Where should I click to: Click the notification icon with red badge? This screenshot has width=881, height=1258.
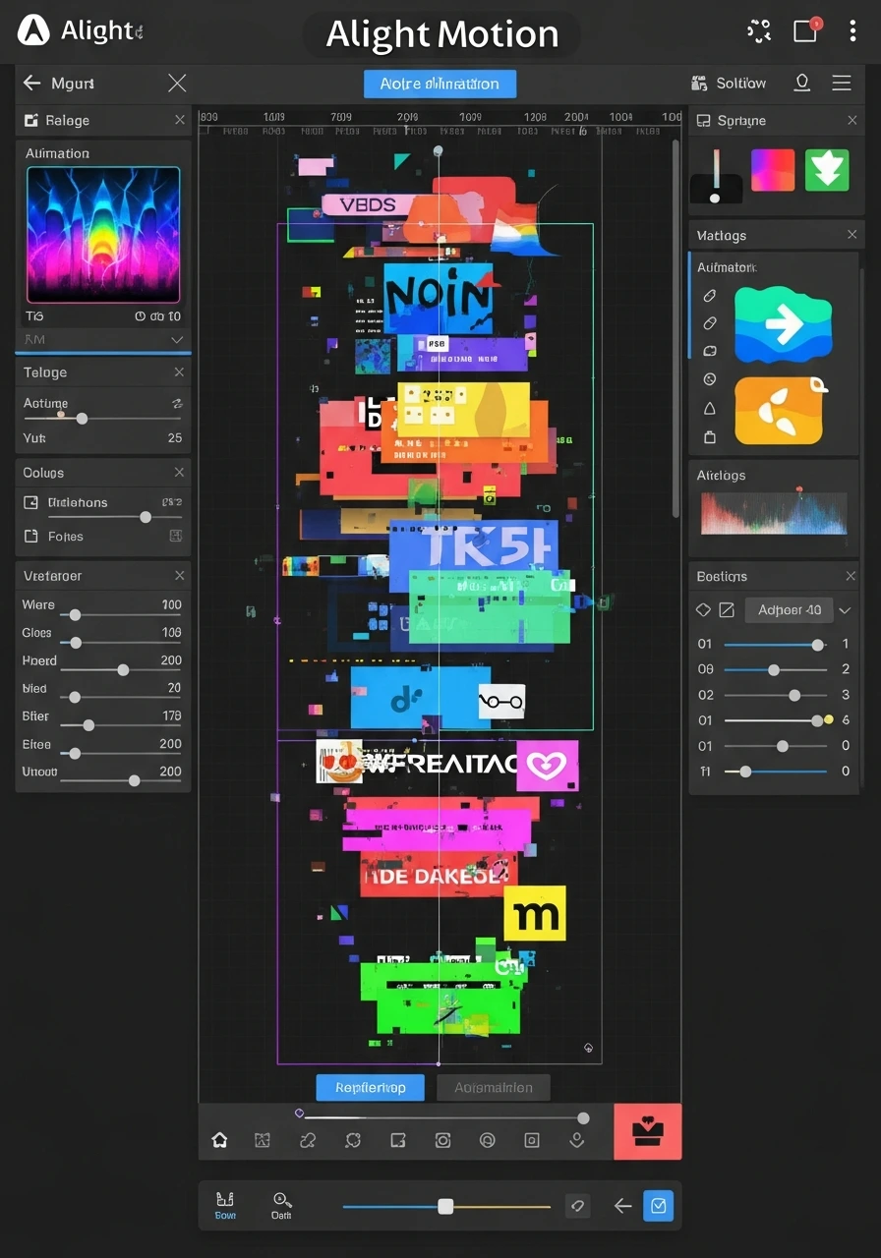tap(805, 30)
